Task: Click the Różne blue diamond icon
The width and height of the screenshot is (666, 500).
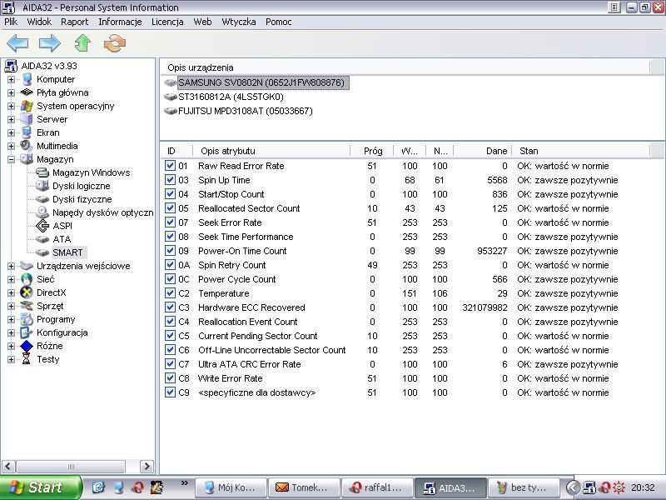Action: pyautogui.click(x=27, y=346)
